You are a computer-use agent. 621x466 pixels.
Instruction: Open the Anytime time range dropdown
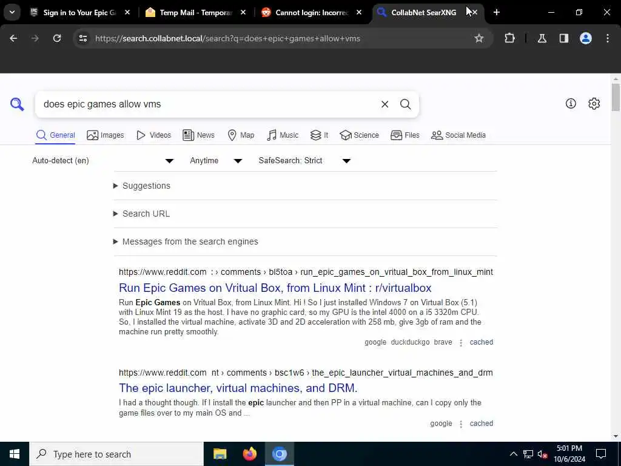(216, 160)
